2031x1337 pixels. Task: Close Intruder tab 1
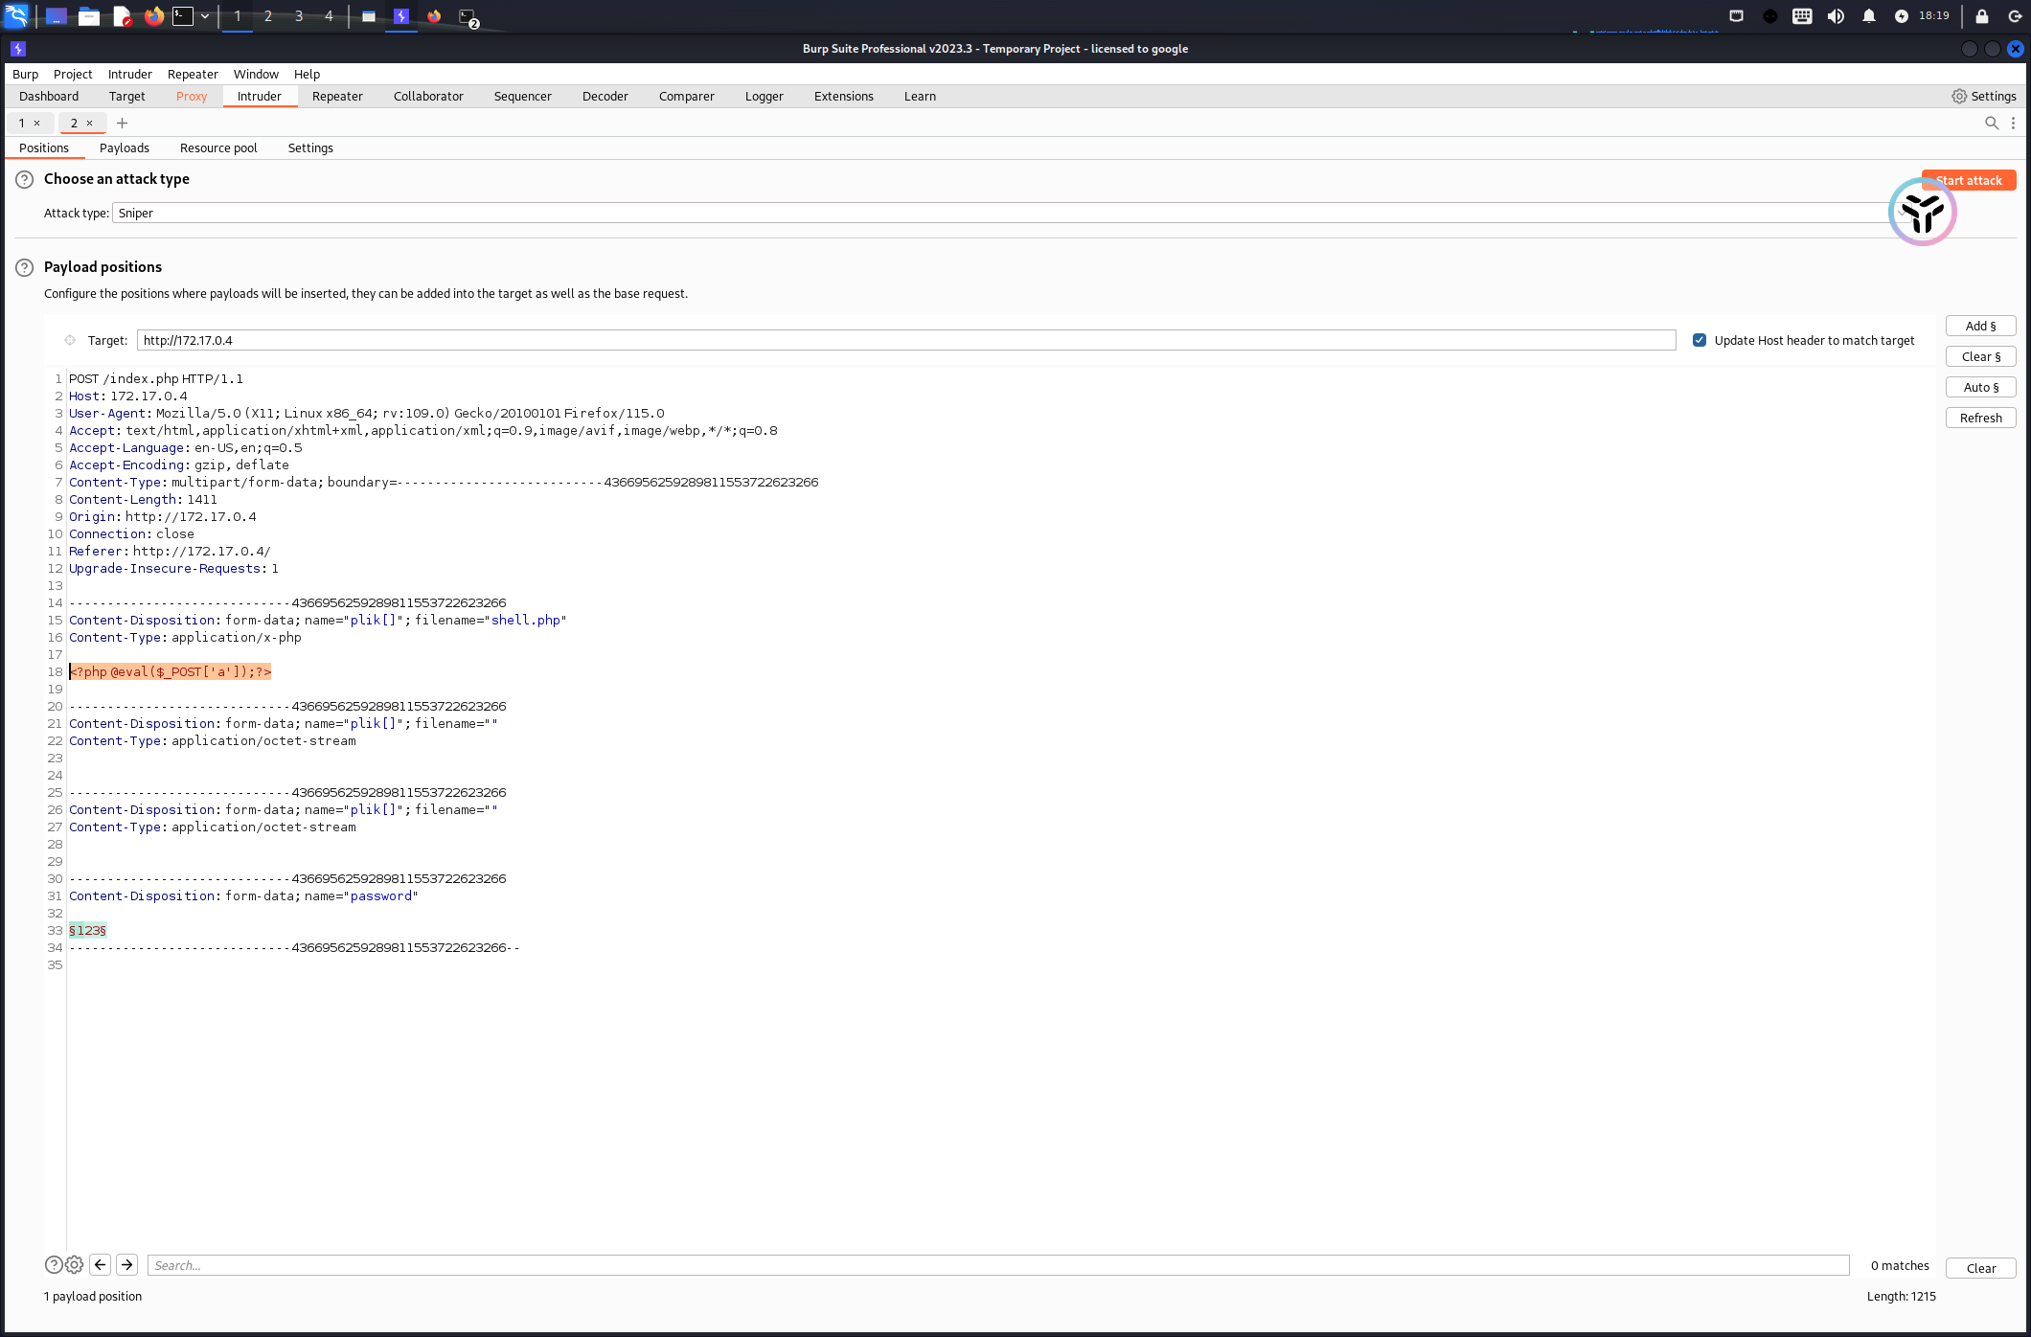37,123
